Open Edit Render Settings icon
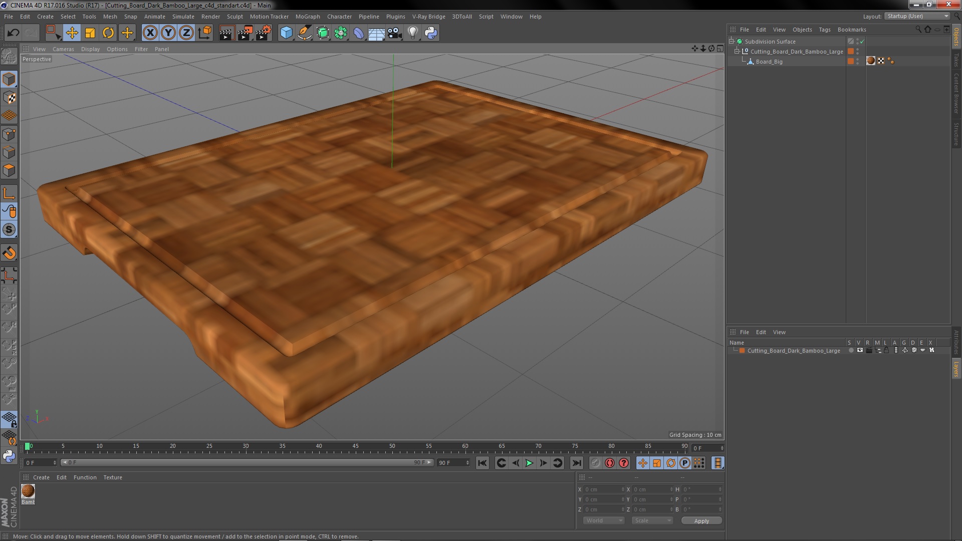962x541 pixels. tap(263, 33)
